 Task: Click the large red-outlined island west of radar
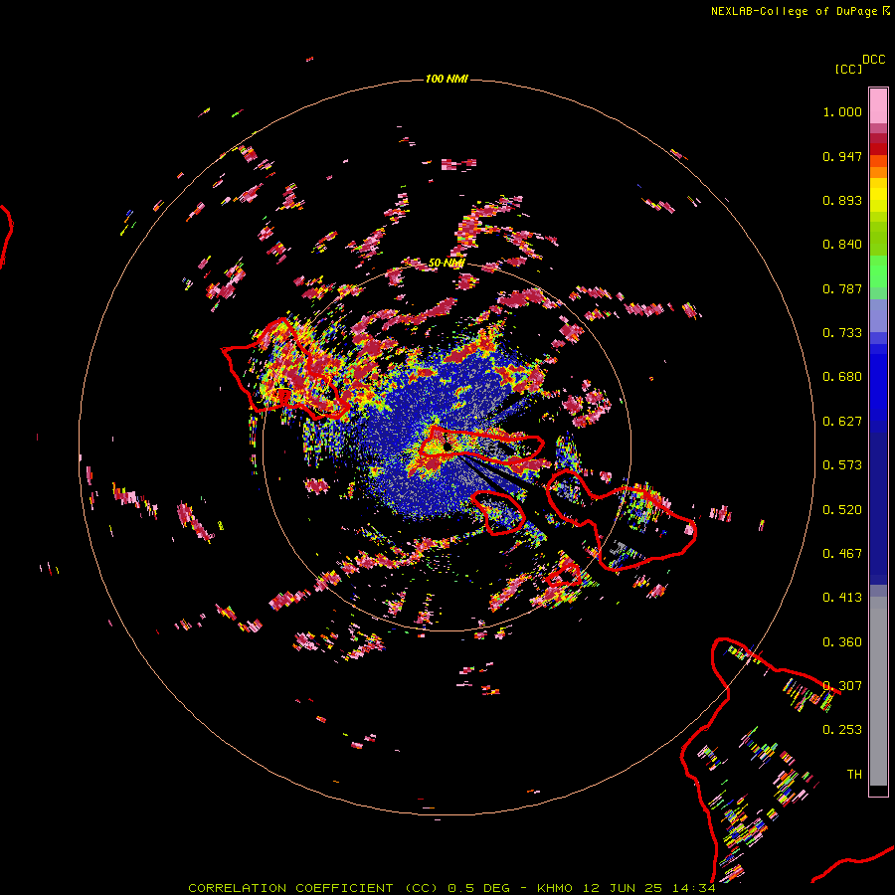tap(285, 368)
